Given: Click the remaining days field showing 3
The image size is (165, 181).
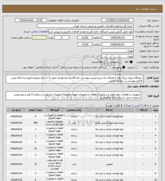Looking at the screenshot, I should coord(62,38).
